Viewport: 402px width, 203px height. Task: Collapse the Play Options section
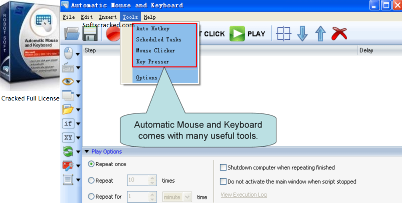tap(87, 152)
